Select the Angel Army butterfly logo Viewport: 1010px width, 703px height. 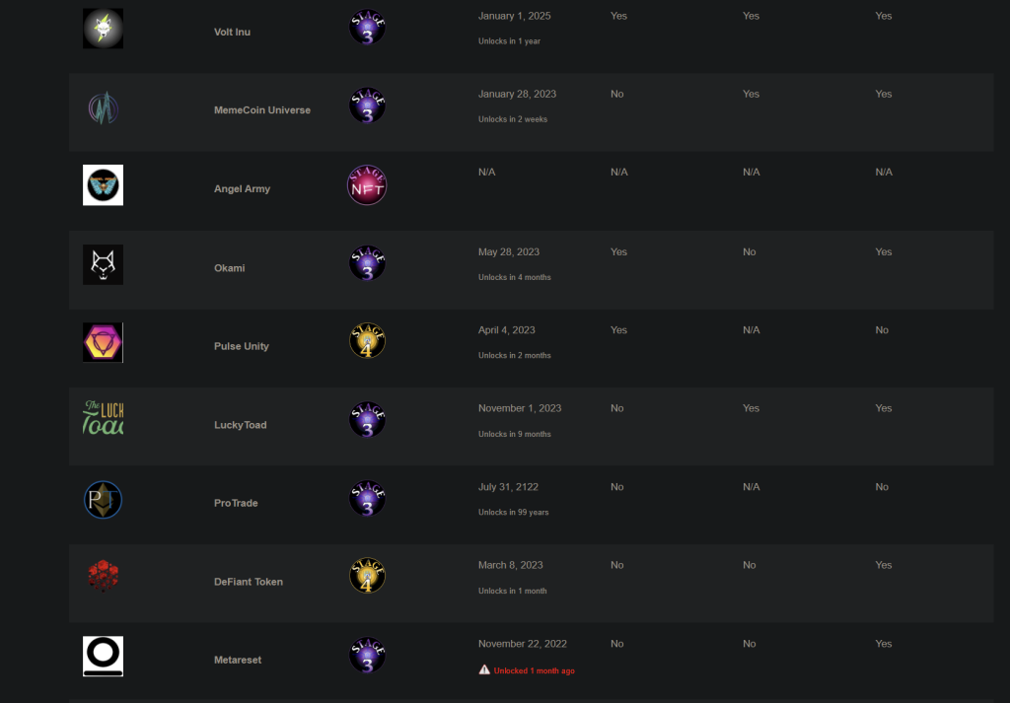[x=103, y=185]
